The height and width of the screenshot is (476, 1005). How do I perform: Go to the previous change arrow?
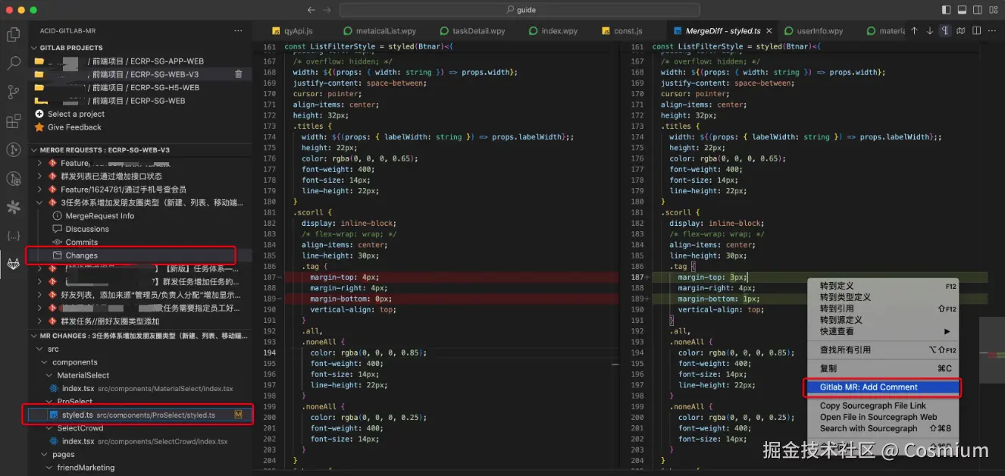(x=914, y=31)
